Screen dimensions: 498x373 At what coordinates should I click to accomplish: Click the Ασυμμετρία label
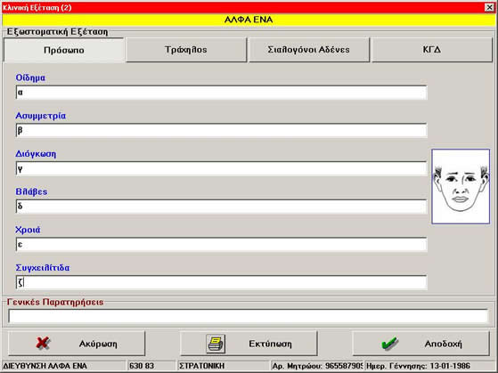(41, 116)
